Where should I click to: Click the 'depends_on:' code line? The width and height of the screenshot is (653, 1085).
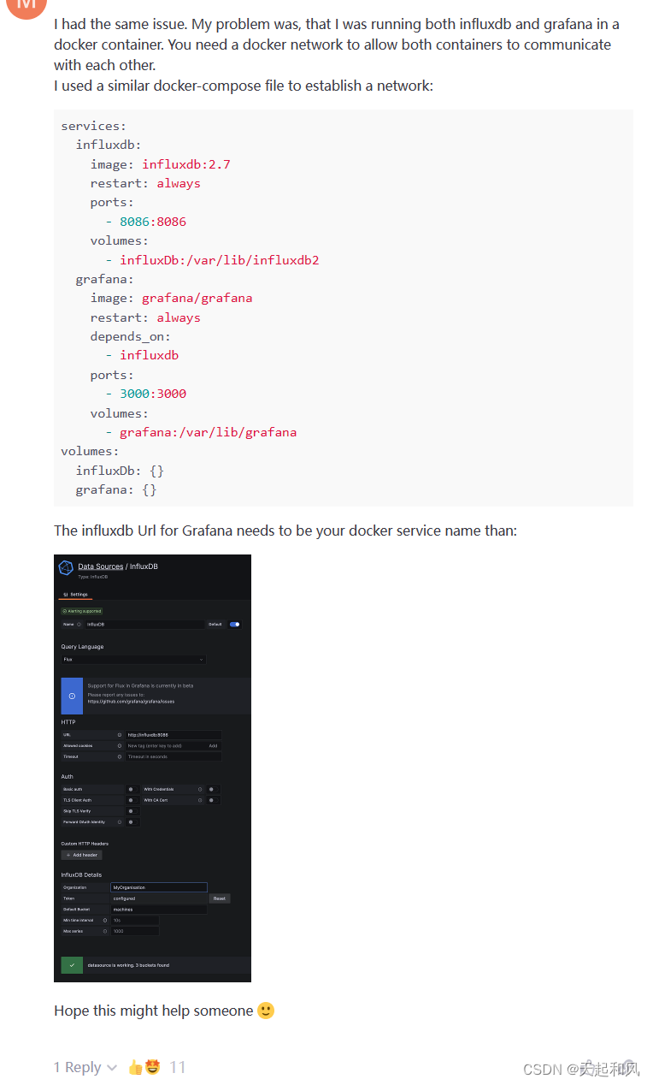(x=131, y=336)
